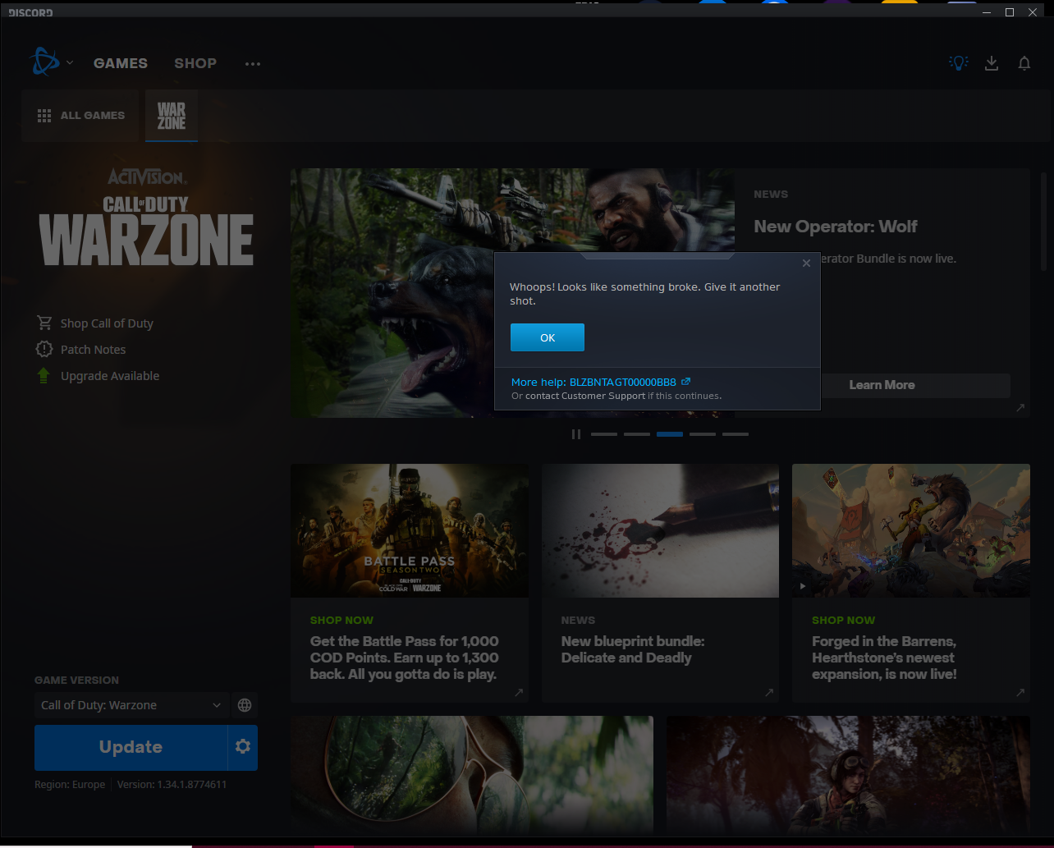Screen dimensions: 1054x848
Task: Select the fourth carousel slide indicator
Action: [x=703, y=434]
